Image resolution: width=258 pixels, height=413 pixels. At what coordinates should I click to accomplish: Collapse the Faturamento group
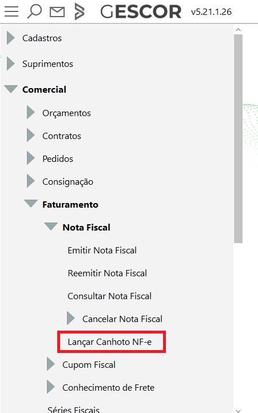31,204
